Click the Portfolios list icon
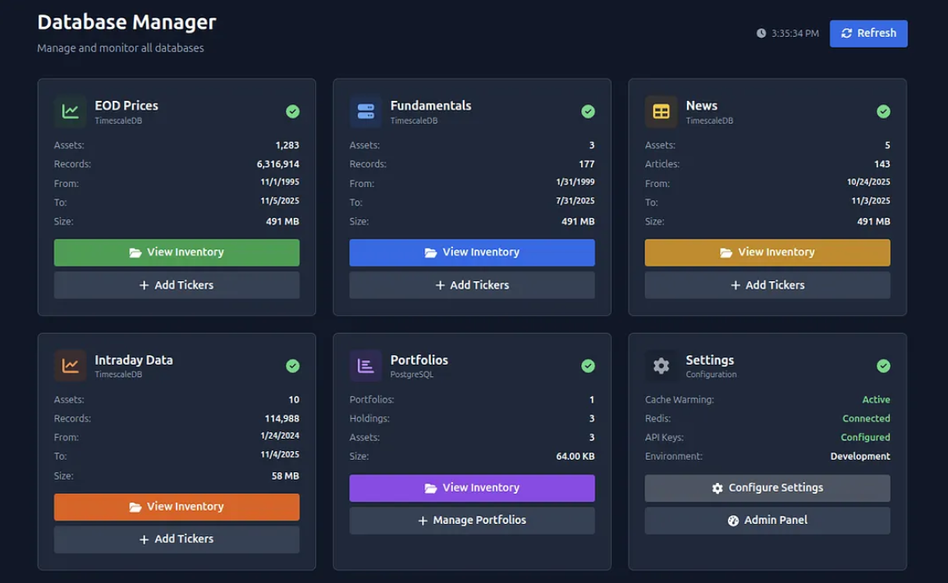 (x=365, y=366)
